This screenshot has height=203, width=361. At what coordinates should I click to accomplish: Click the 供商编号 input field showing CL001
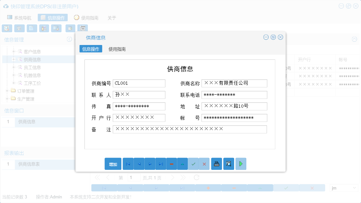[x=139, y=83]
